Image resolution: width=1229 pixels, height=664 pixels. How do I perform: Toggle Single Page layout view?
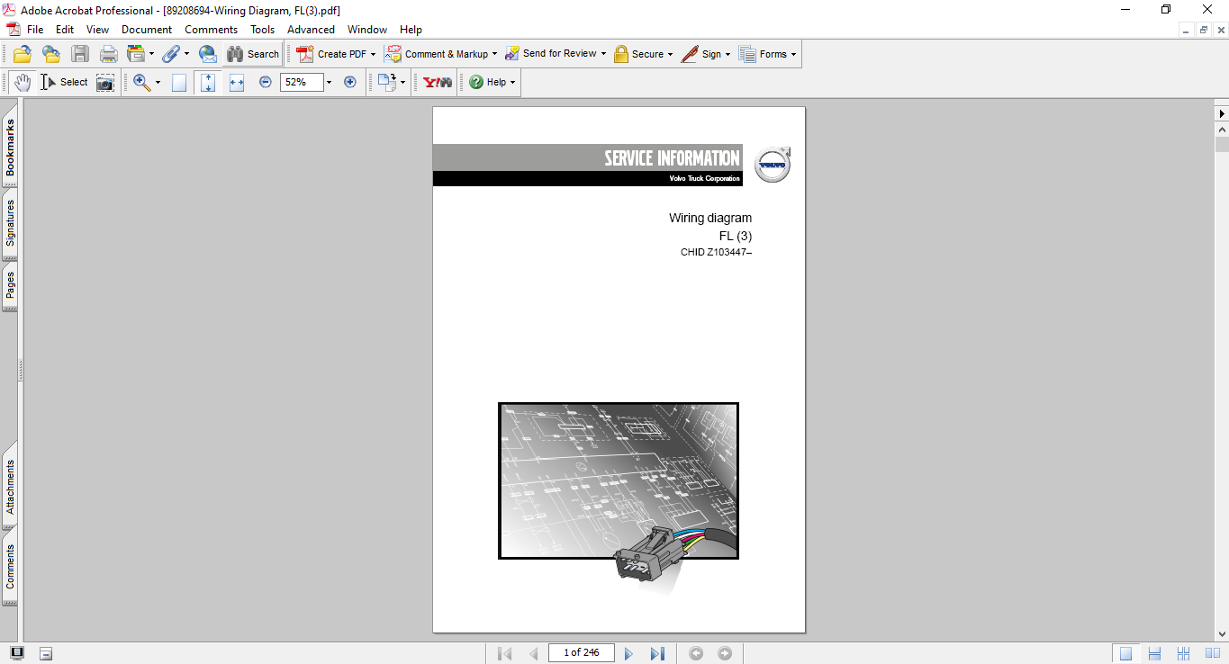click(1125, 653)
